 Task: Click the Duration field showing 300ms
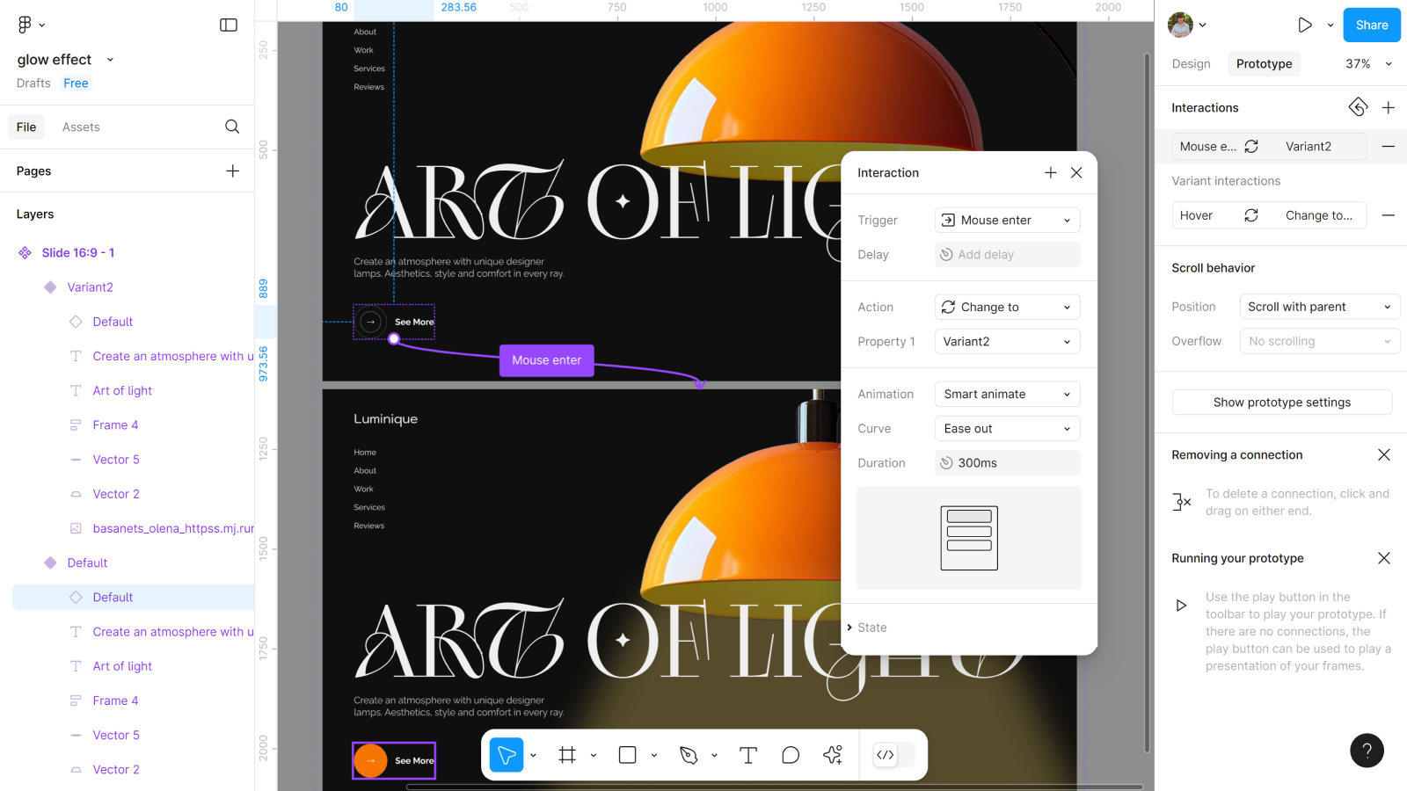[1007, 463]
